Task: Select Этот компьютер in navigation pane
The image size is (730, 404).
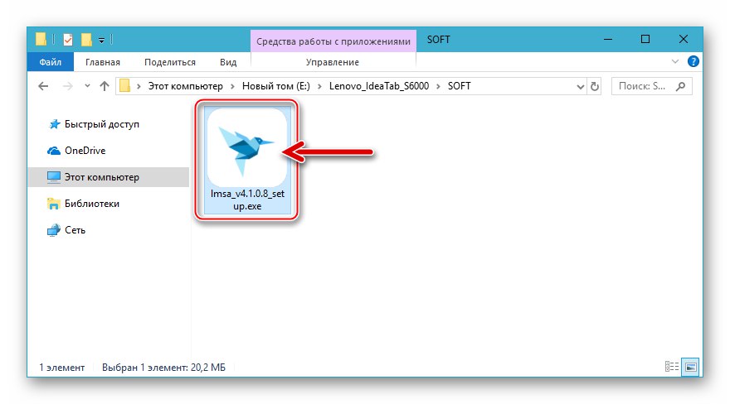Action: click(108, 177)
